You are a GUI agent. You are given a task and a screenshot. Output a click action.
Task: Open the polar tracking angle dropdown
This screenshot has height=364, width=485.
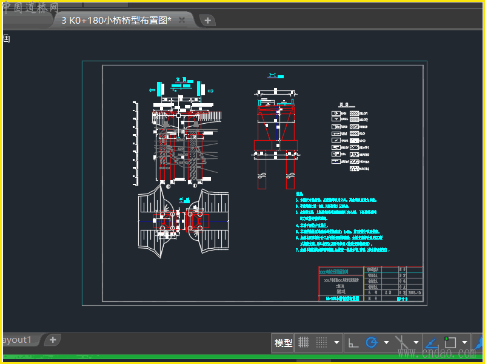pyautogui.click(x=386, y=343)
